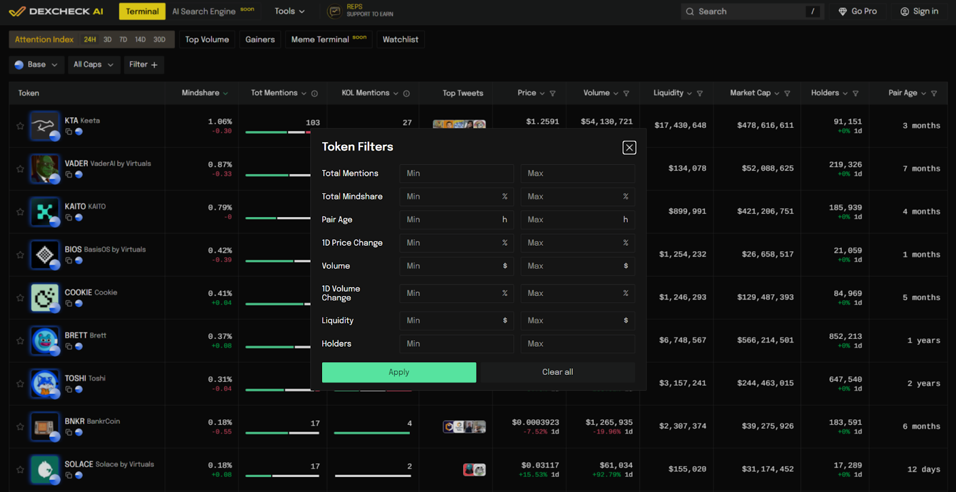Open the Terminal tab
Screen dimensions: 956x492
pyautogui.click(x=142, y=11)
